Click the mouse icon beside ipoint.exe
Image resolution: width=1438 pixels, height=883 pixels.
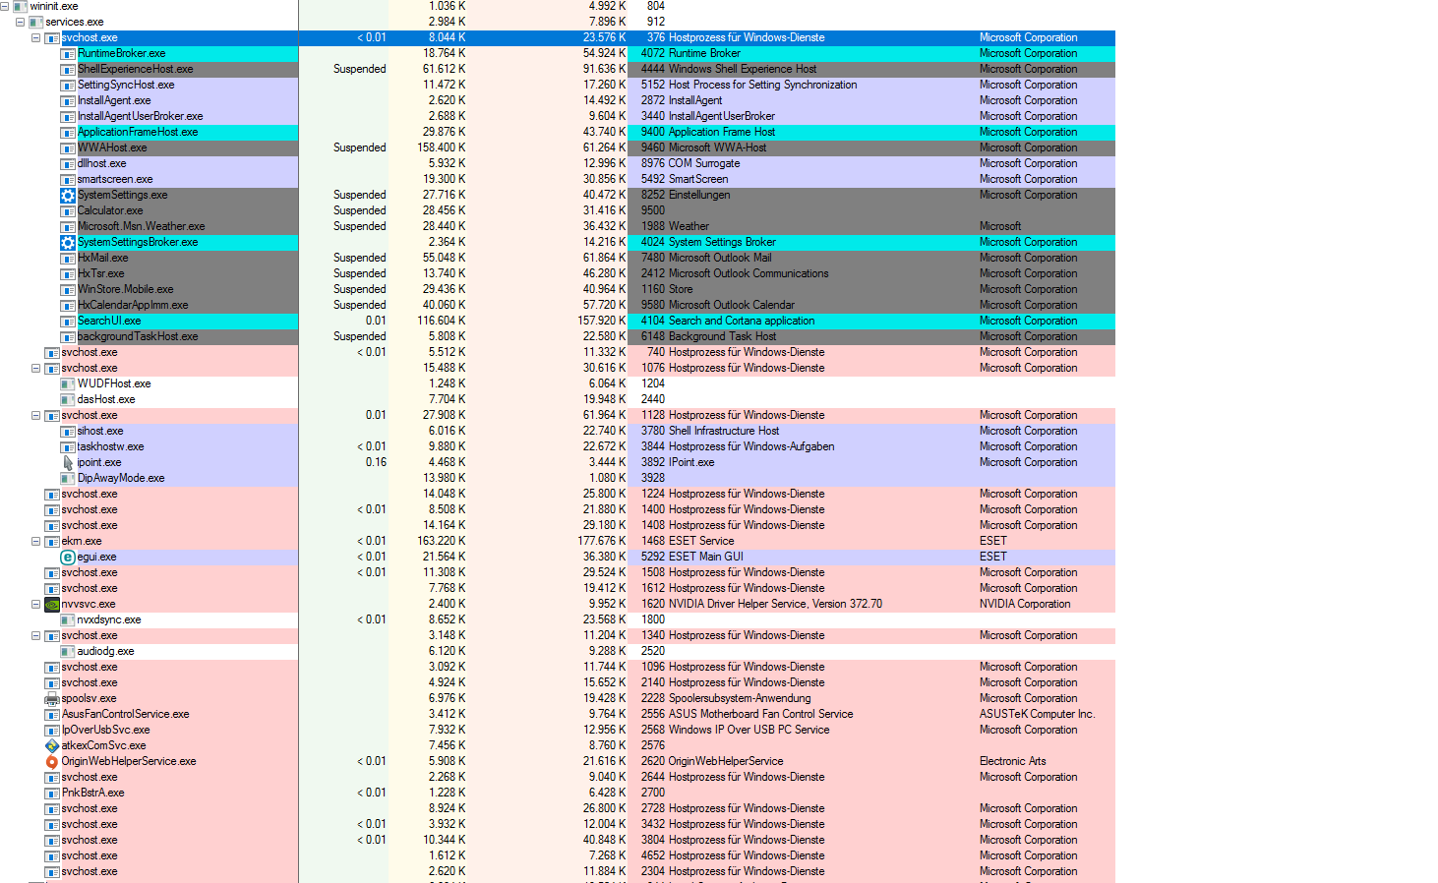[x=68, y=462]
